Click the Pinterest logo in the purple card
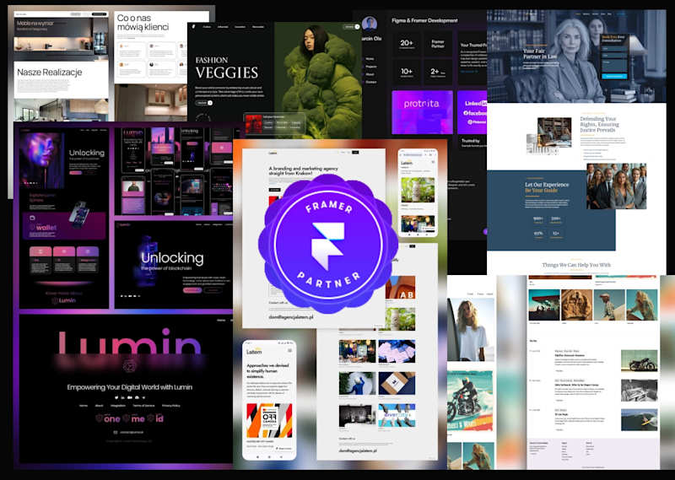This screenshot has height=480, width=675. pyautogui.click(x=476, y=121)
